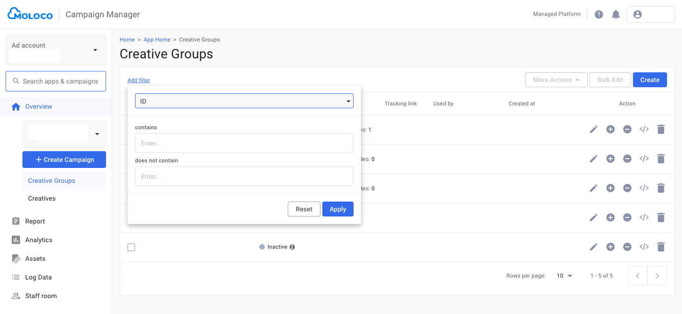This screenshot has width=682, height=314.
Task: Click the plus circle icon in second row
Action: [610, 159]
